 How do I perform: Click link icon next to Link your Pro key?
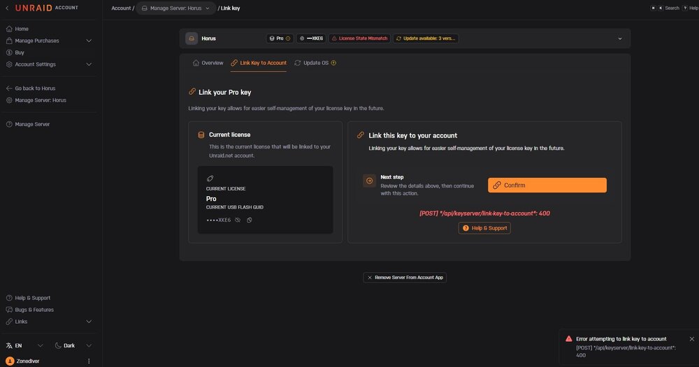coord(192,91)
